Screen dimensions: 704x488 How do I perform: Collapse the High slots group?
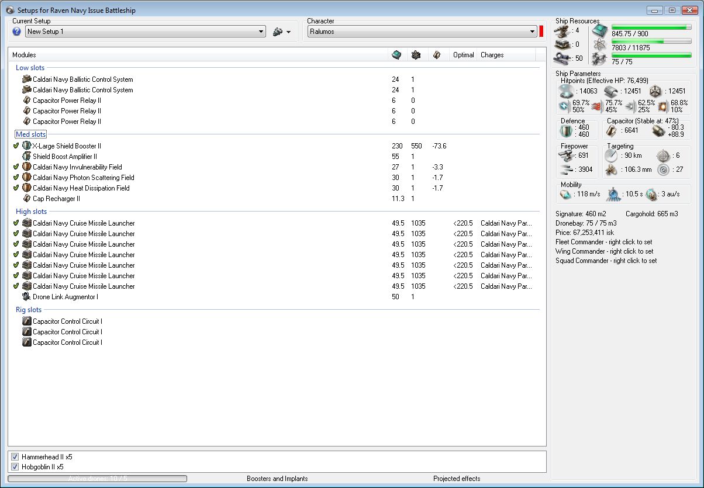(x=31, y=212)
